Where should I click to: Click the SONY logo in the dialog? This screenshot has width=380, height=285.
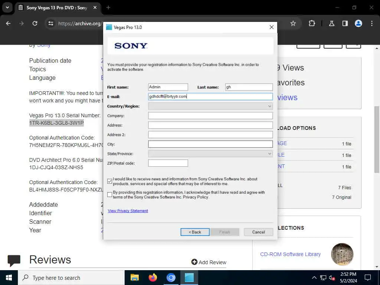[x=131, y=46]
